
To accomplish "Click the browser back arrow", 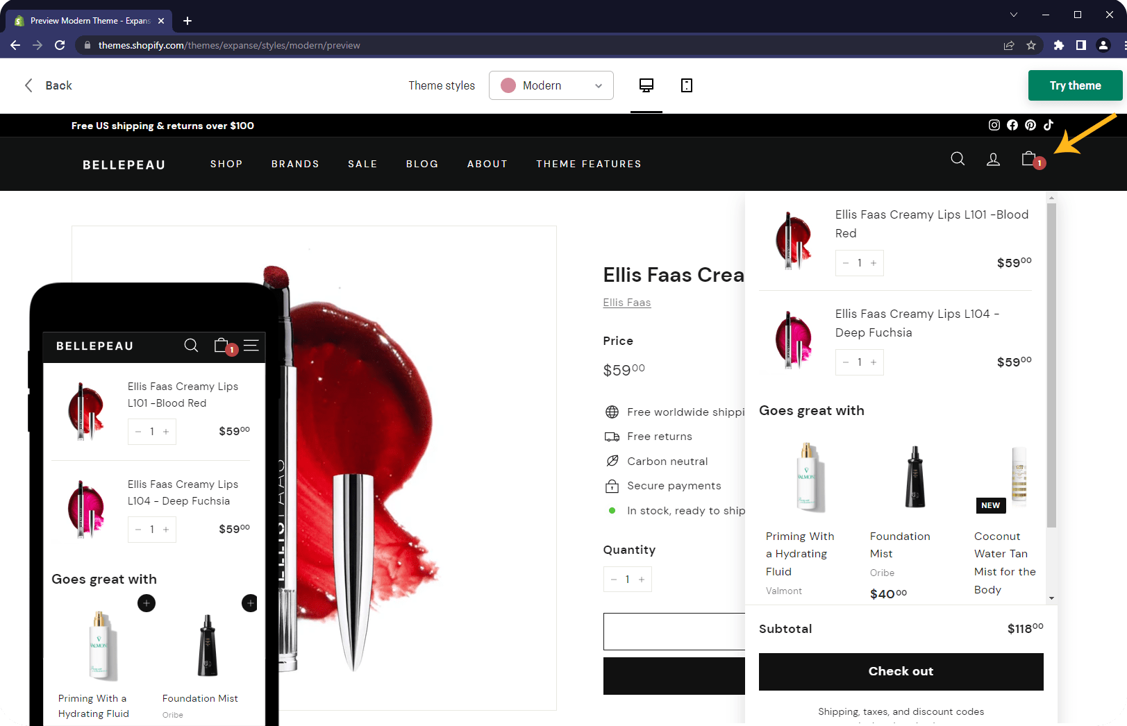I will click(x=15, y=45).
